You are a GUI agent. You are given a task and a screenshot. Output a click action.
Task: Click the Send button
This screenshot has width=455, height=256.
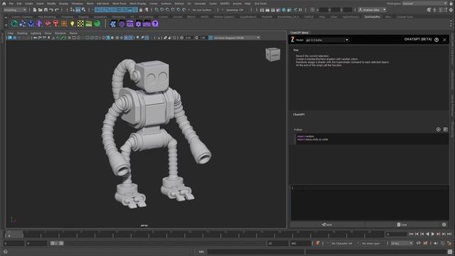(x=327, y=225)
